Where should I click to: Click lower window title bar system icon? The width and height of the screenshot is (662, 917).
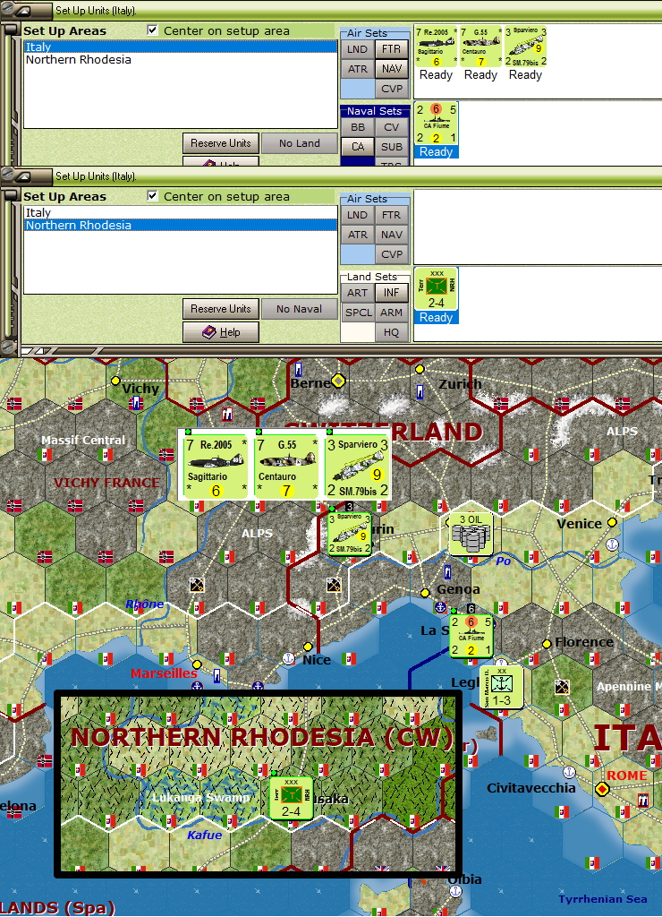click(x=24, y=176)
